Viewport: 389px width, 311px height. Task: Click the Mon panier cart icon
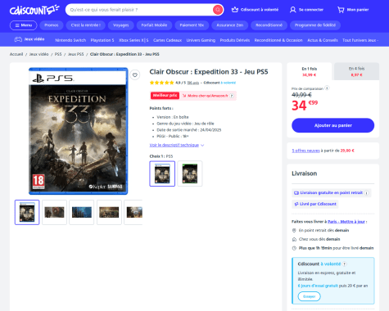(x=341, y=10)
